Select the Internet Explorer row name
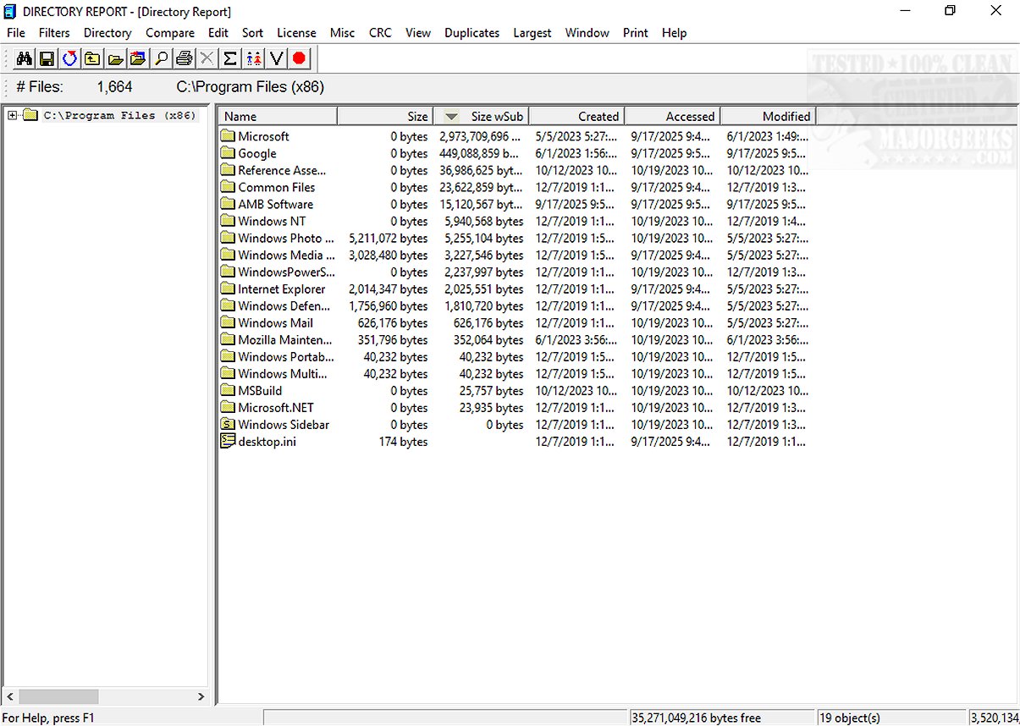Screen dimensions: 1020x726 point(282,289)
